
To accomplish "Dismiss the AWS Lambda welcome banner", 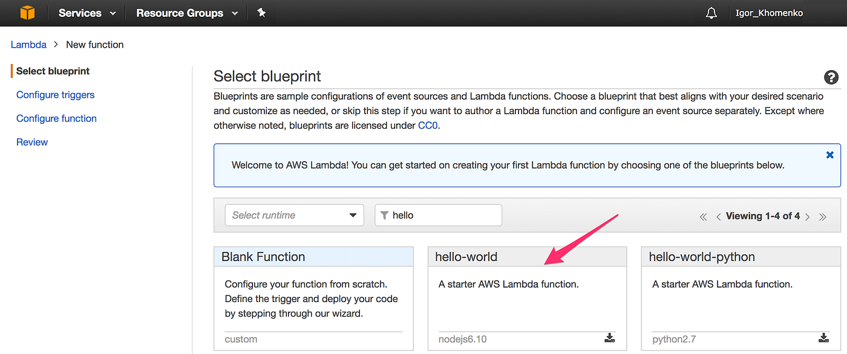I will (829, 155).
